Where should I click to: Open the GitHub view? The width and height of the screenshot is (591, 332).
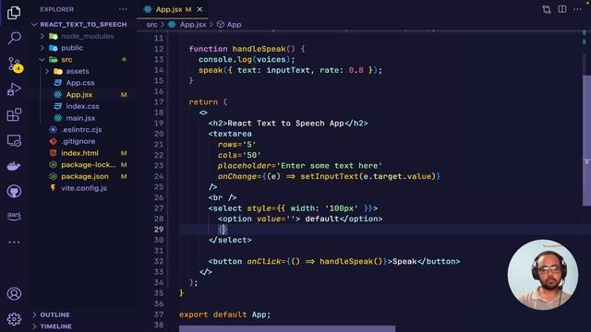click(14, 191)
